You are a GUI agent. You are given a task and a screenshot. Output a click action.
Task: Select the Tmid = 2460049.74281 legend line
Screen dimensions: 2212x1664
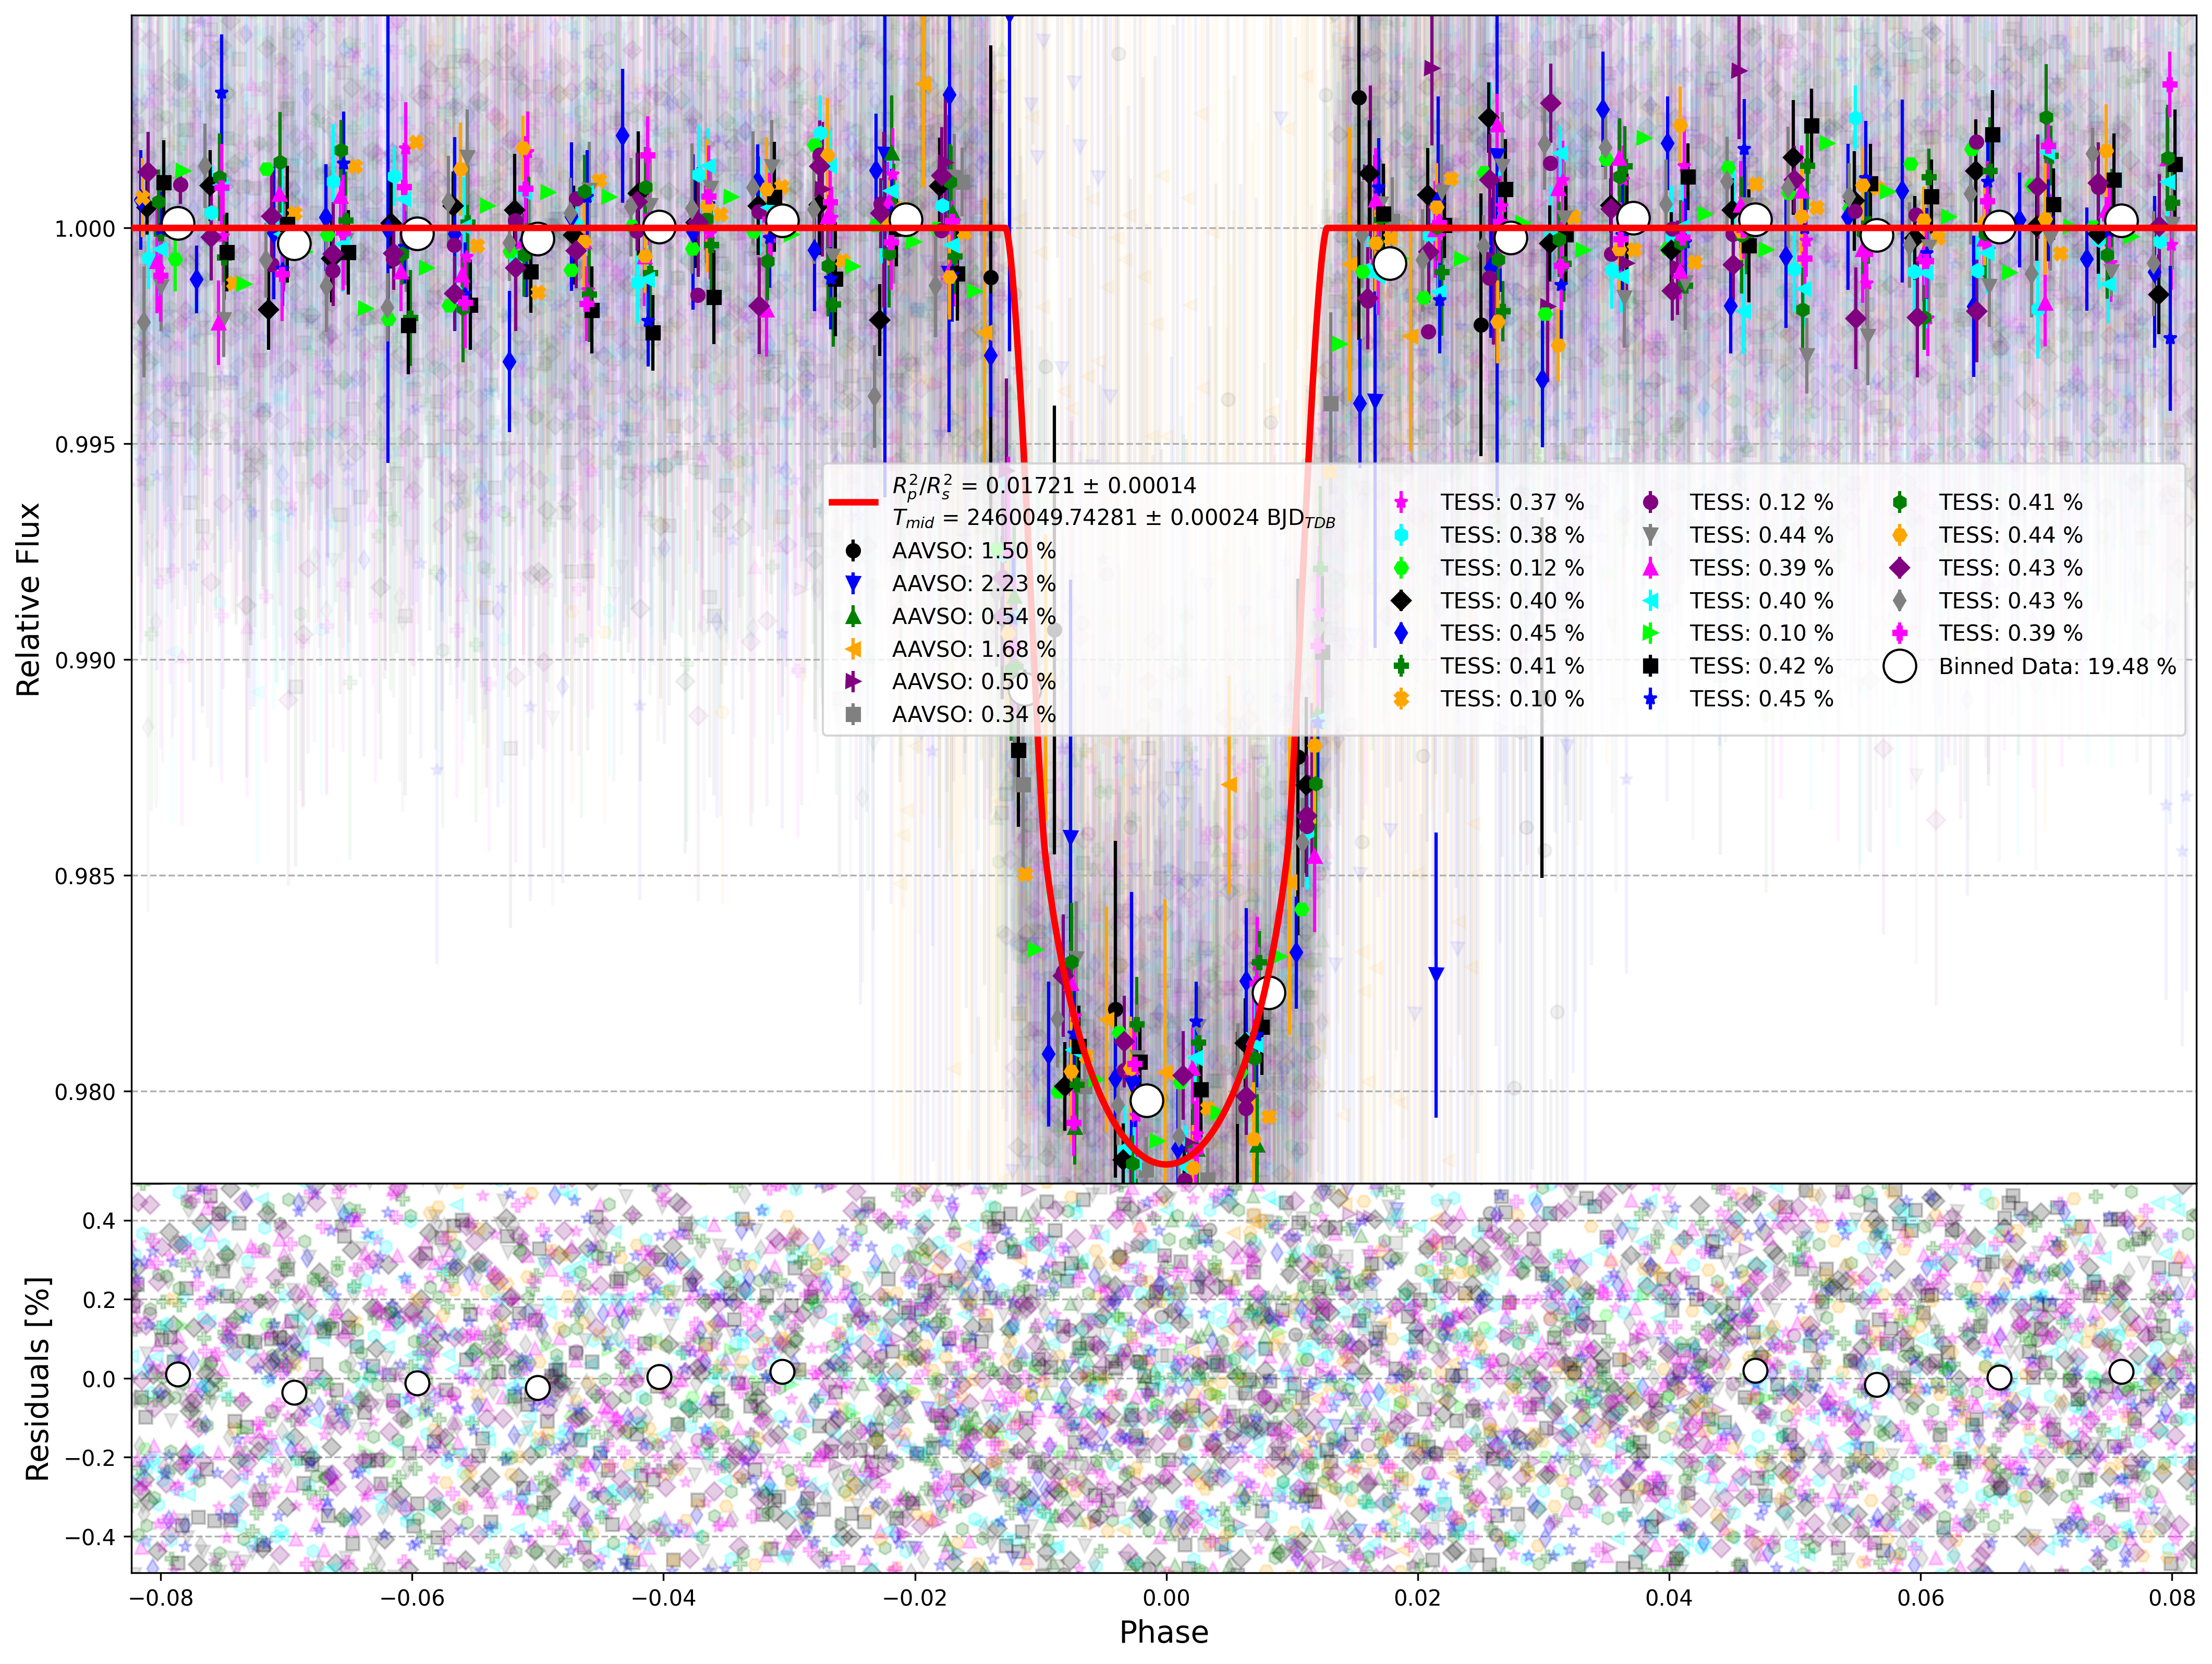click(x=1114, y=519)
